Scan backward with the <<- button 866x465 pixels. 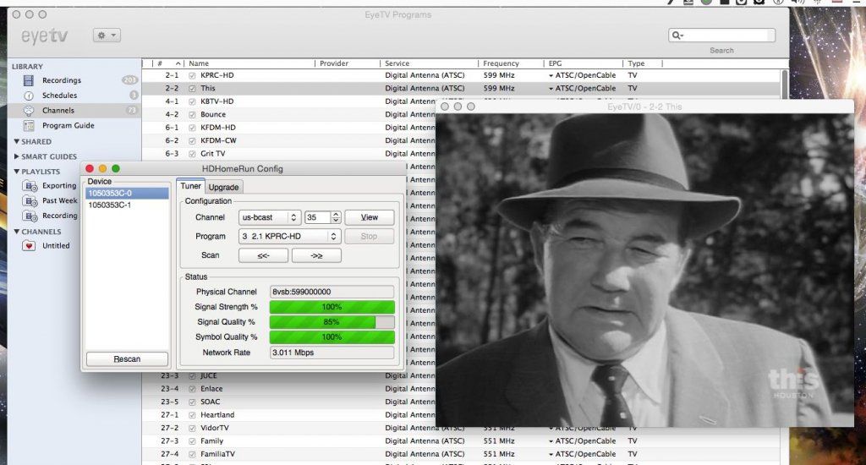(x=264, y=255)
